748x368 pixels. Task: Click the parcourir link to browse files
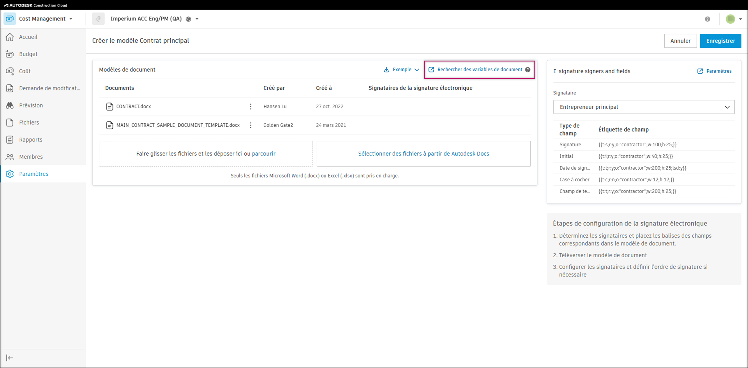click(263, 154)
